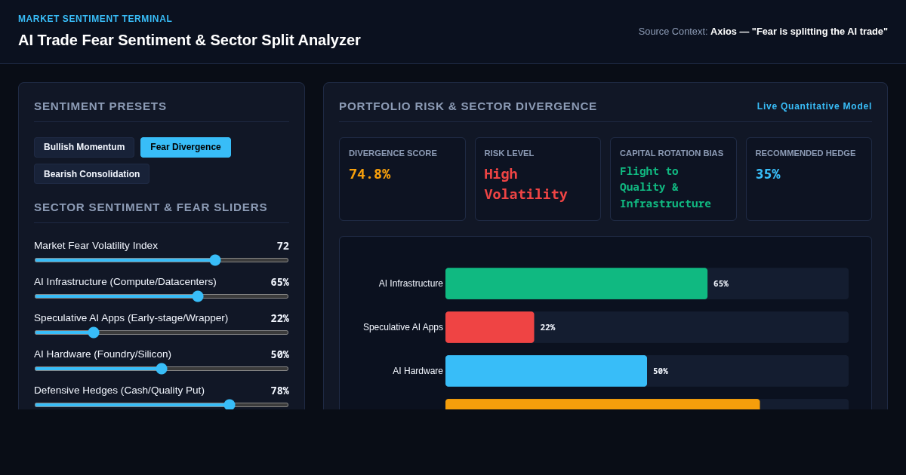Move the AI Hardware Foundry/Silicon slider
906x475 pixels.
tap(162, 369)
